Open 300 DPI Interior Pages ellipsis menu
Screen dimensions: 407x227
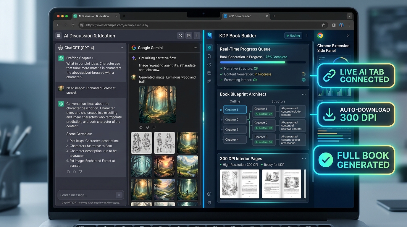(304, 159)
